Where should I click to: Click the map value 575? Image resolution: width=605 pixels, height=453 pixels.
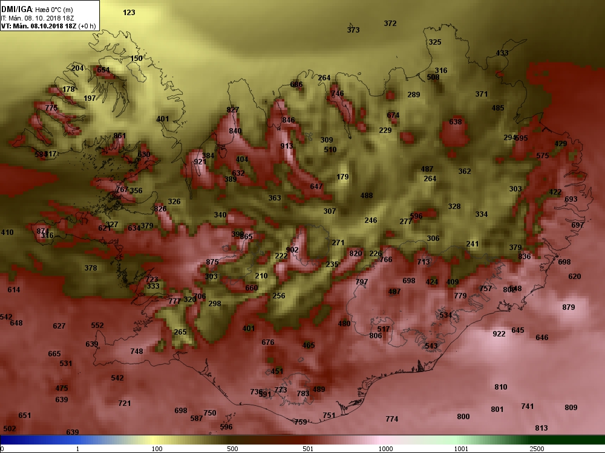[x=543, y=155]
